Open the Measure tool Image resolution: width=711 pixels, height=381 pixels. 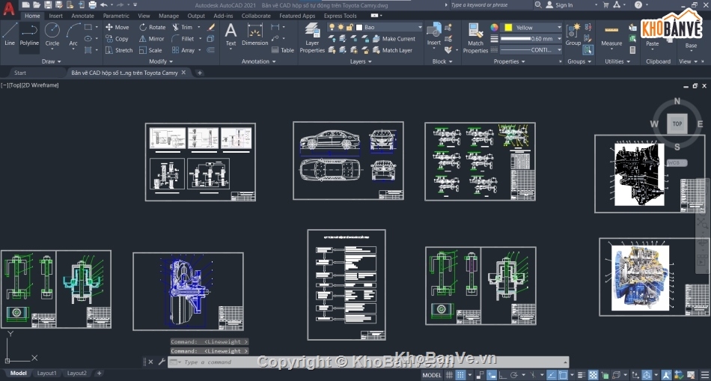tap(611, 35)
